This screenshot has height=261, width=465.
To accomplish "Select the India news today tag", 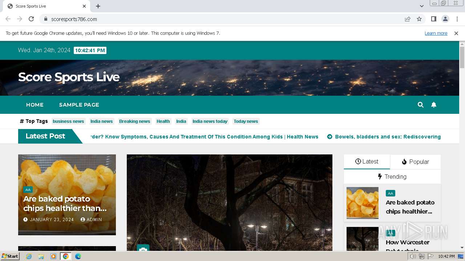I will [210, 121].
